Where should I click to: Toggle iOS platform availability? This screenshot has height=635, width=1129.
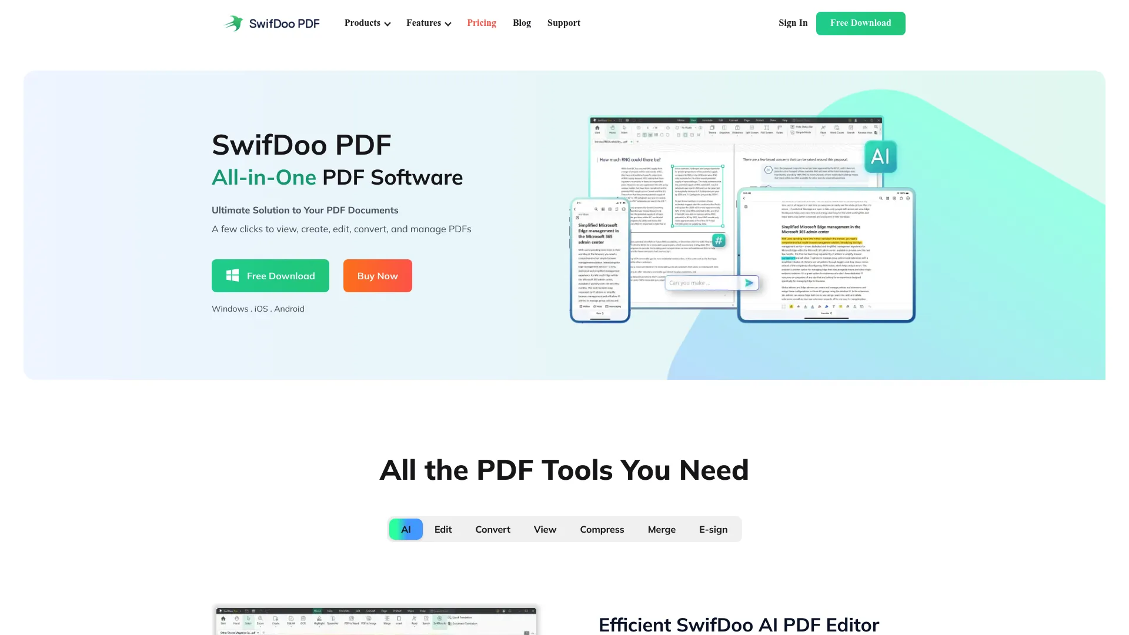[x=261, y=308]
